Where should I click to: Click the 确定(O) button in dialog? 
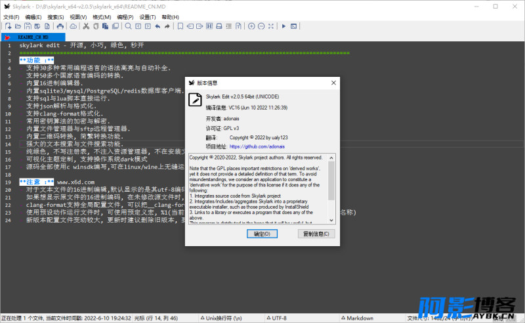pyautogui.click(x=262, y=234)
